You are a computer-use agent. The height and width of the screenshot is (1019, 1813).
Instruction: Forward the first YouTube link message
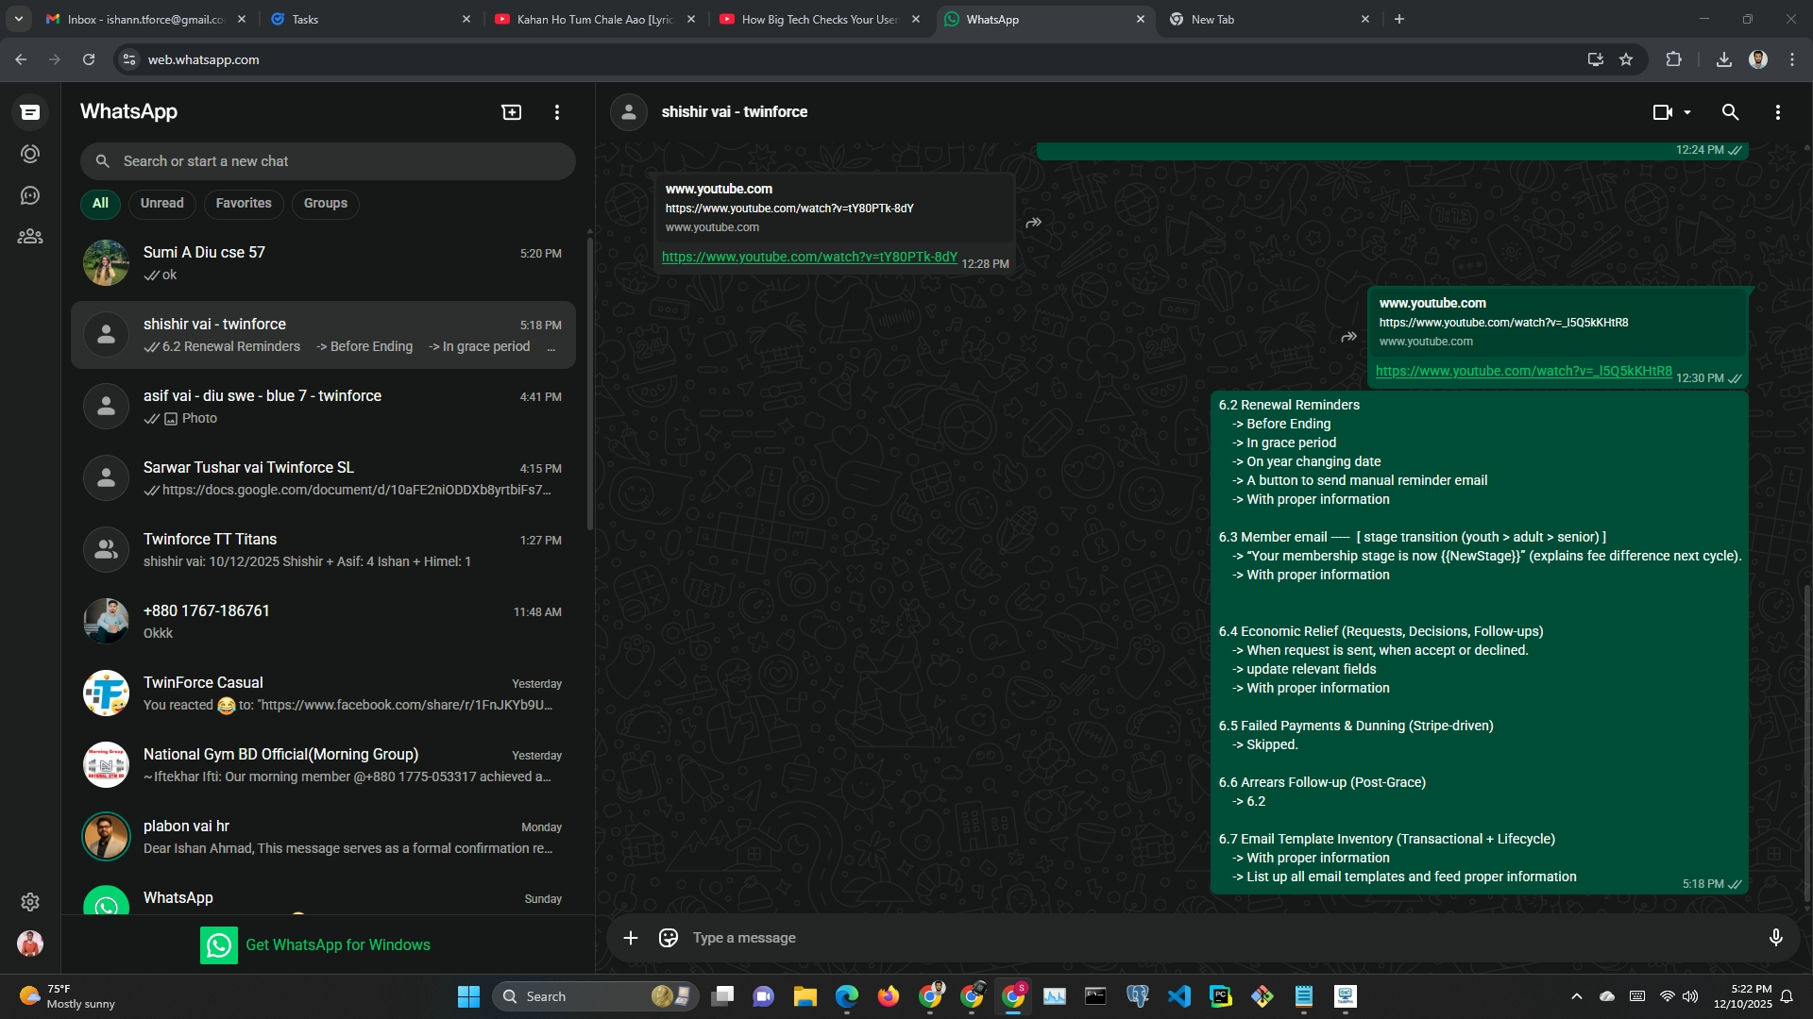point(1034,223)
